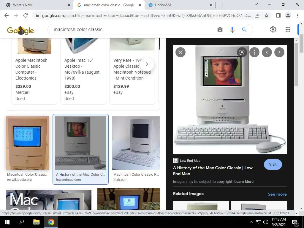304x228 pixels.
Task: Activate Google Lens on the previewed image
Action: (x=242, y=52)
